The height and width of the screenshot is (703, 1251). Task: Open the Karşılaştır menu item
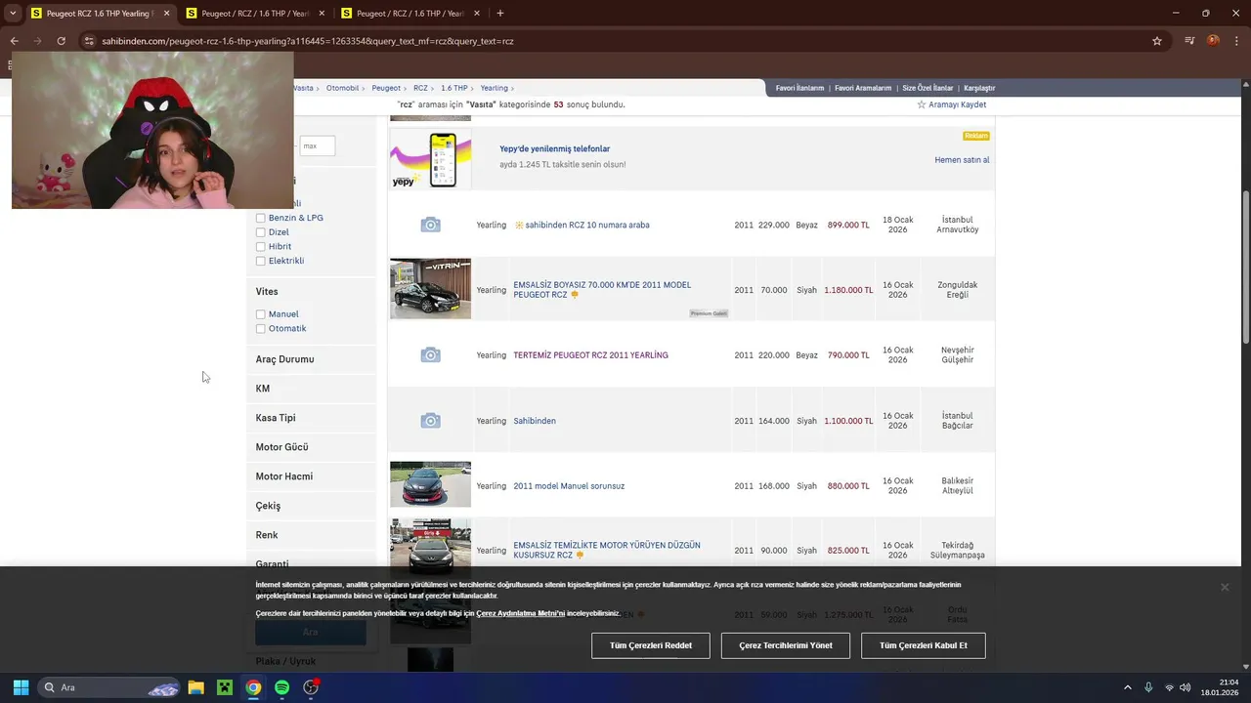click(x=979, y=88)
